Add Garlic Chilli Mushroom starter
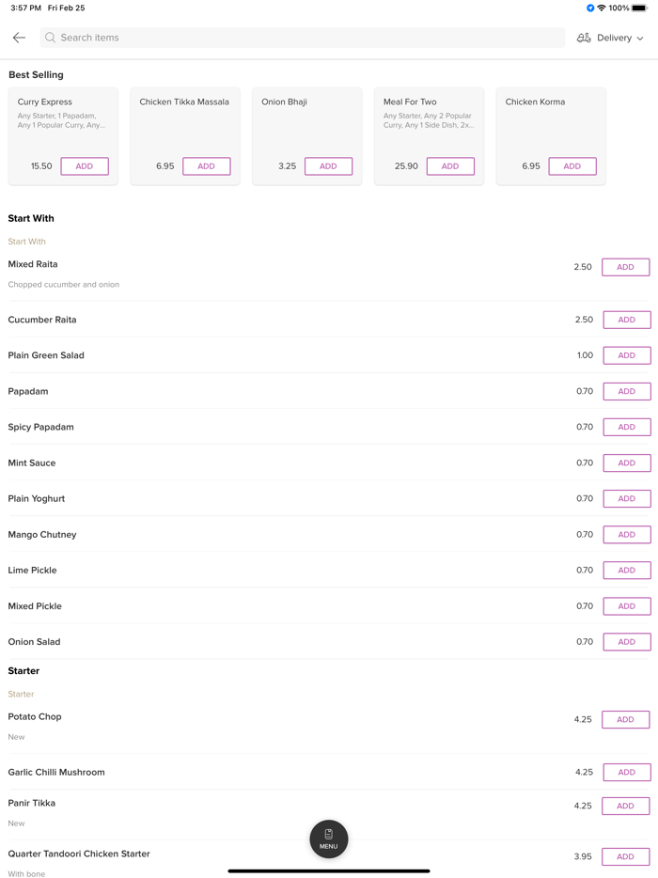658x878 pixels. coord(626,772)
